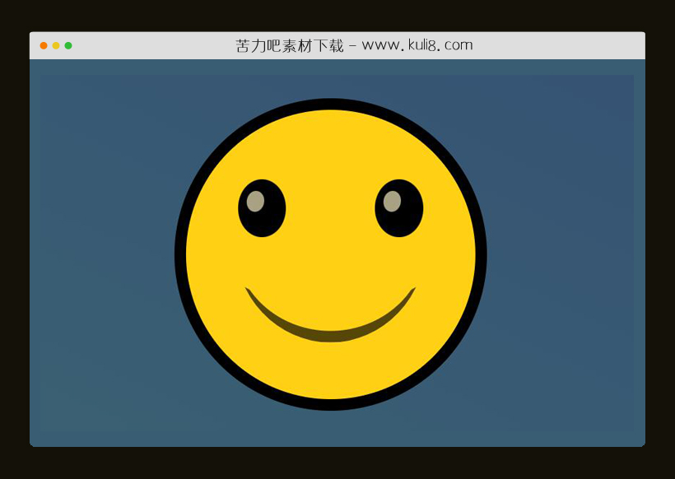Click the green traffic light button
The height and width of the screenshot is (479, 675).
click(67, 45)
